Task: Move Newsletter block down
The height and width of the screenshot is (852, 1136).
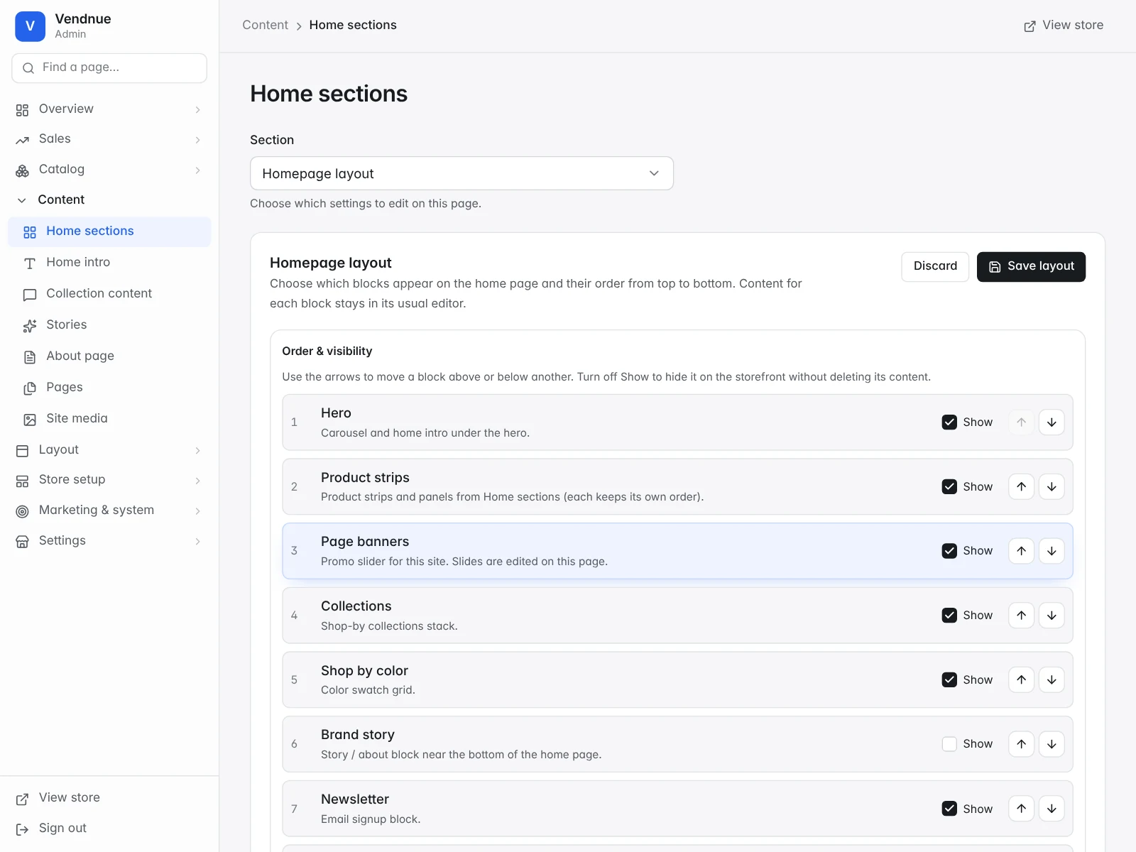Action: (1052, 809)
